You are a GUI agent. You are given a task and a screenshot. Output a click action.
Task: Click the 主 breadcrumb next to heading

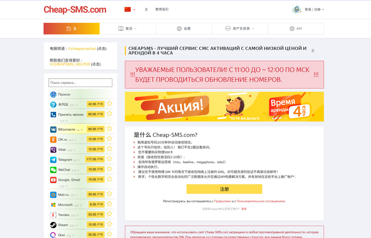[x=313, y=51]
